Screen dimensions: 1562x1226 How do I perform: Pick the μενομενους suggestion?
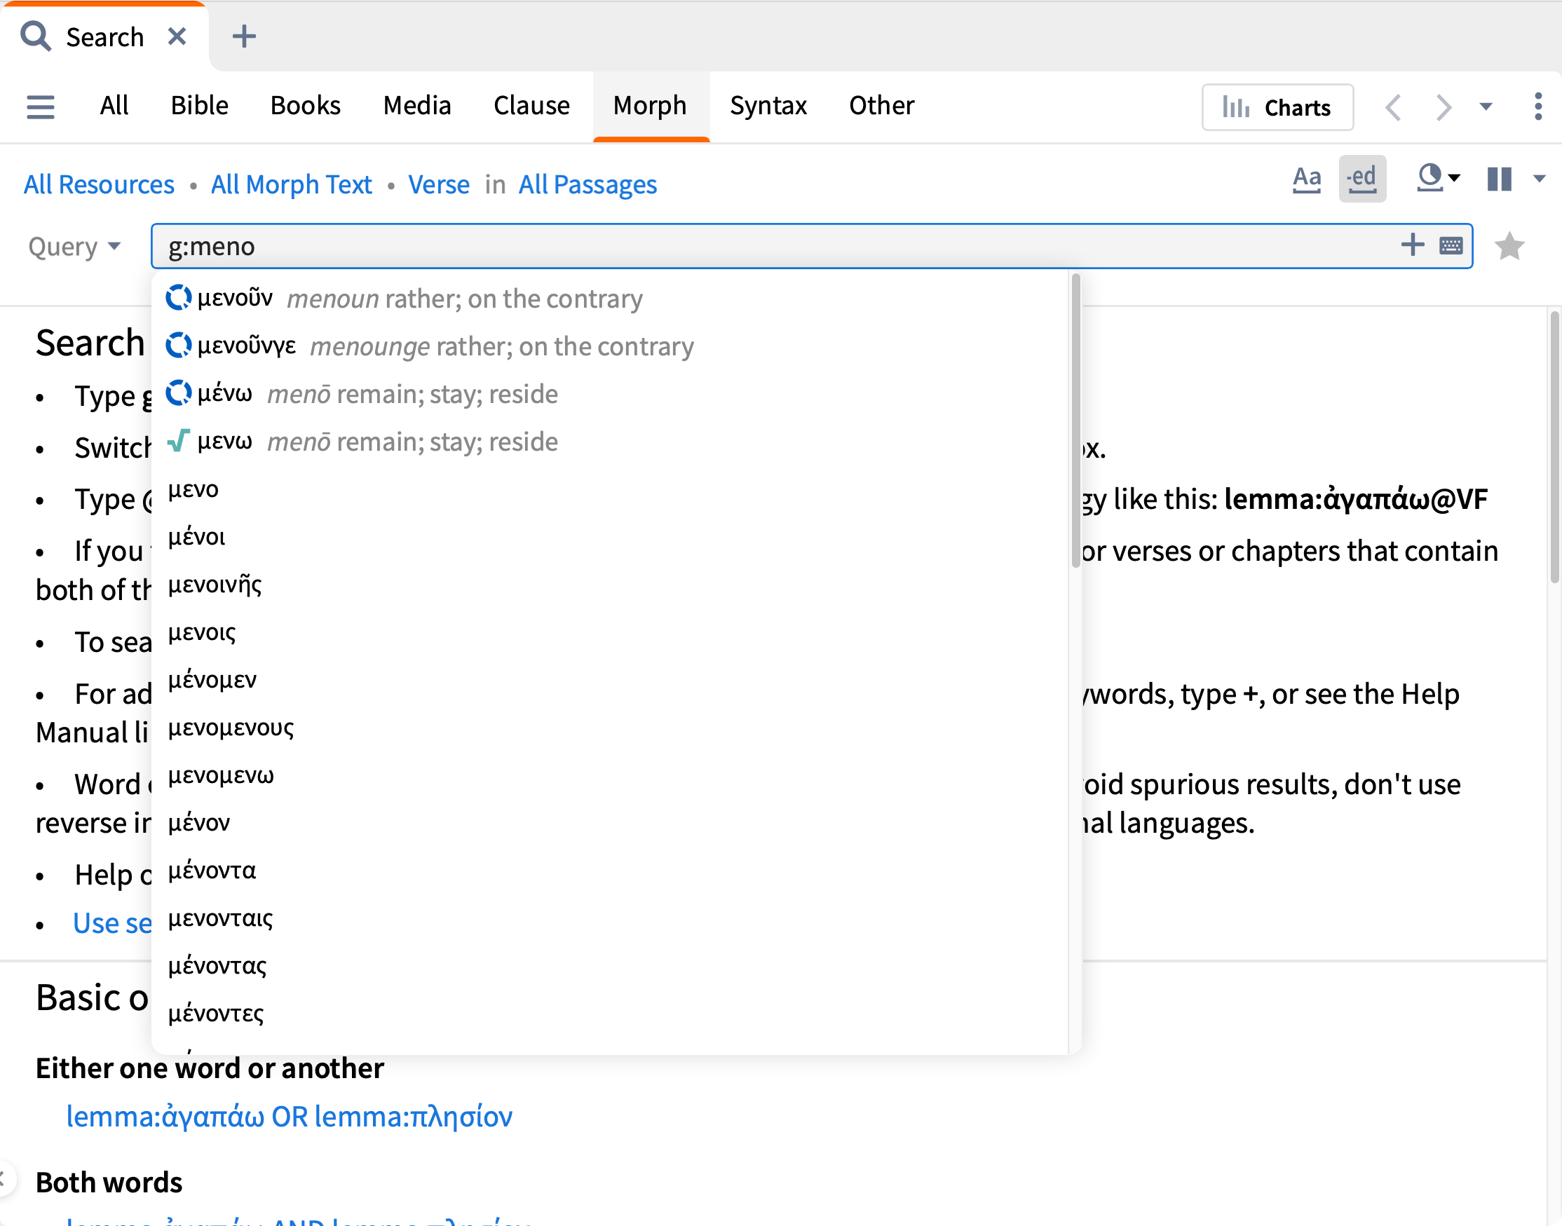pos(610,727)
